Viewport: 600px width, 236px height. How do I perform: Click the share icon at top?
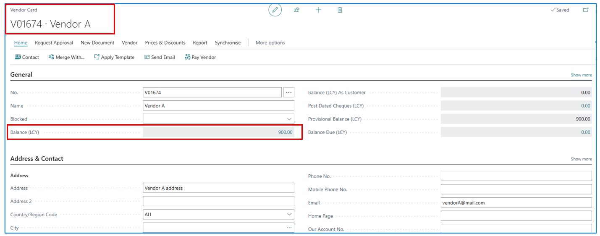[296, 10]
